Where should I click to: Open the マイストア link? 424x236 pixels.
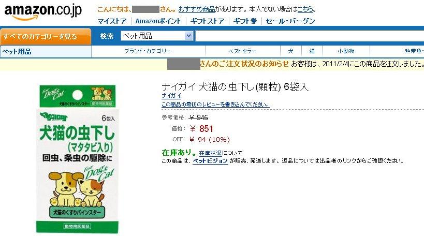pyautogui.click(x=112, y=21)
